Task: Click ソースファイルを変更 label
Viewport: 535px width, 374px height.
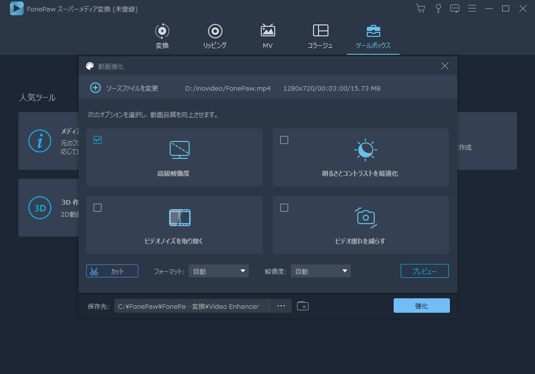Action: coord(132,89)
